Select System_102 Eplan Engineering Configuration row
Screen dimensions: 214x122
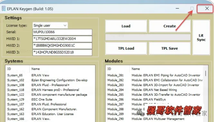pyautogui.click(x=50, y=80)
